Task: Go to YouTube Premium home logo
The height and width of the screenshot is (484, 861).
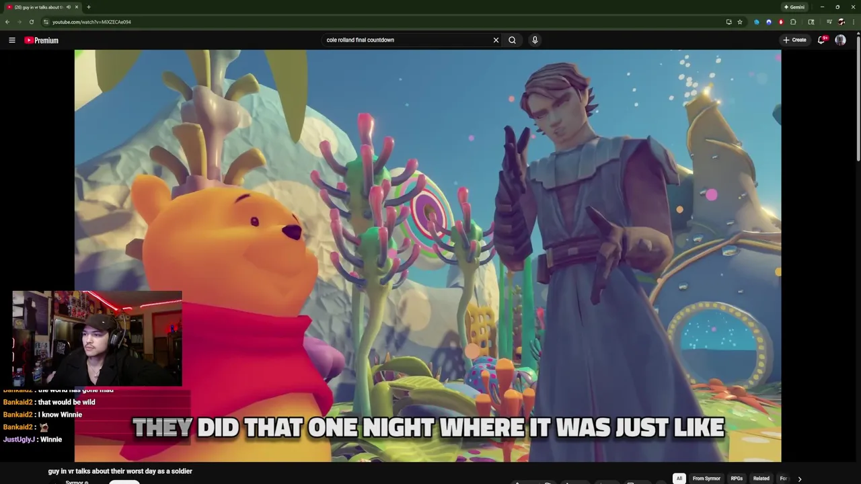Action: click(x=42, y=40)
